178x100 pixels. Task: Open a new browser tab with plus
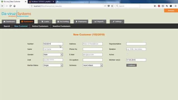[x=58, y=1]
